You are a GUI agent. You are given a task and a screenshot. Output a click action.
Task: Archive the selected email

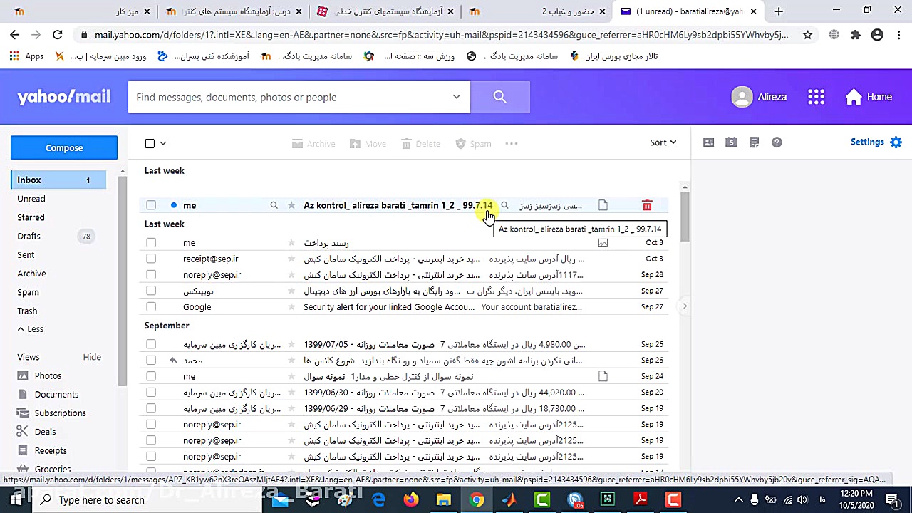click(x=313, y=143)
